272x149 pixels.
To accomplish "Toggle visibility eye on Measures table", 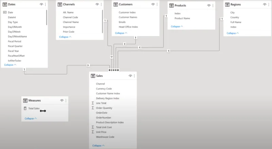I will [x=62, y=100].
